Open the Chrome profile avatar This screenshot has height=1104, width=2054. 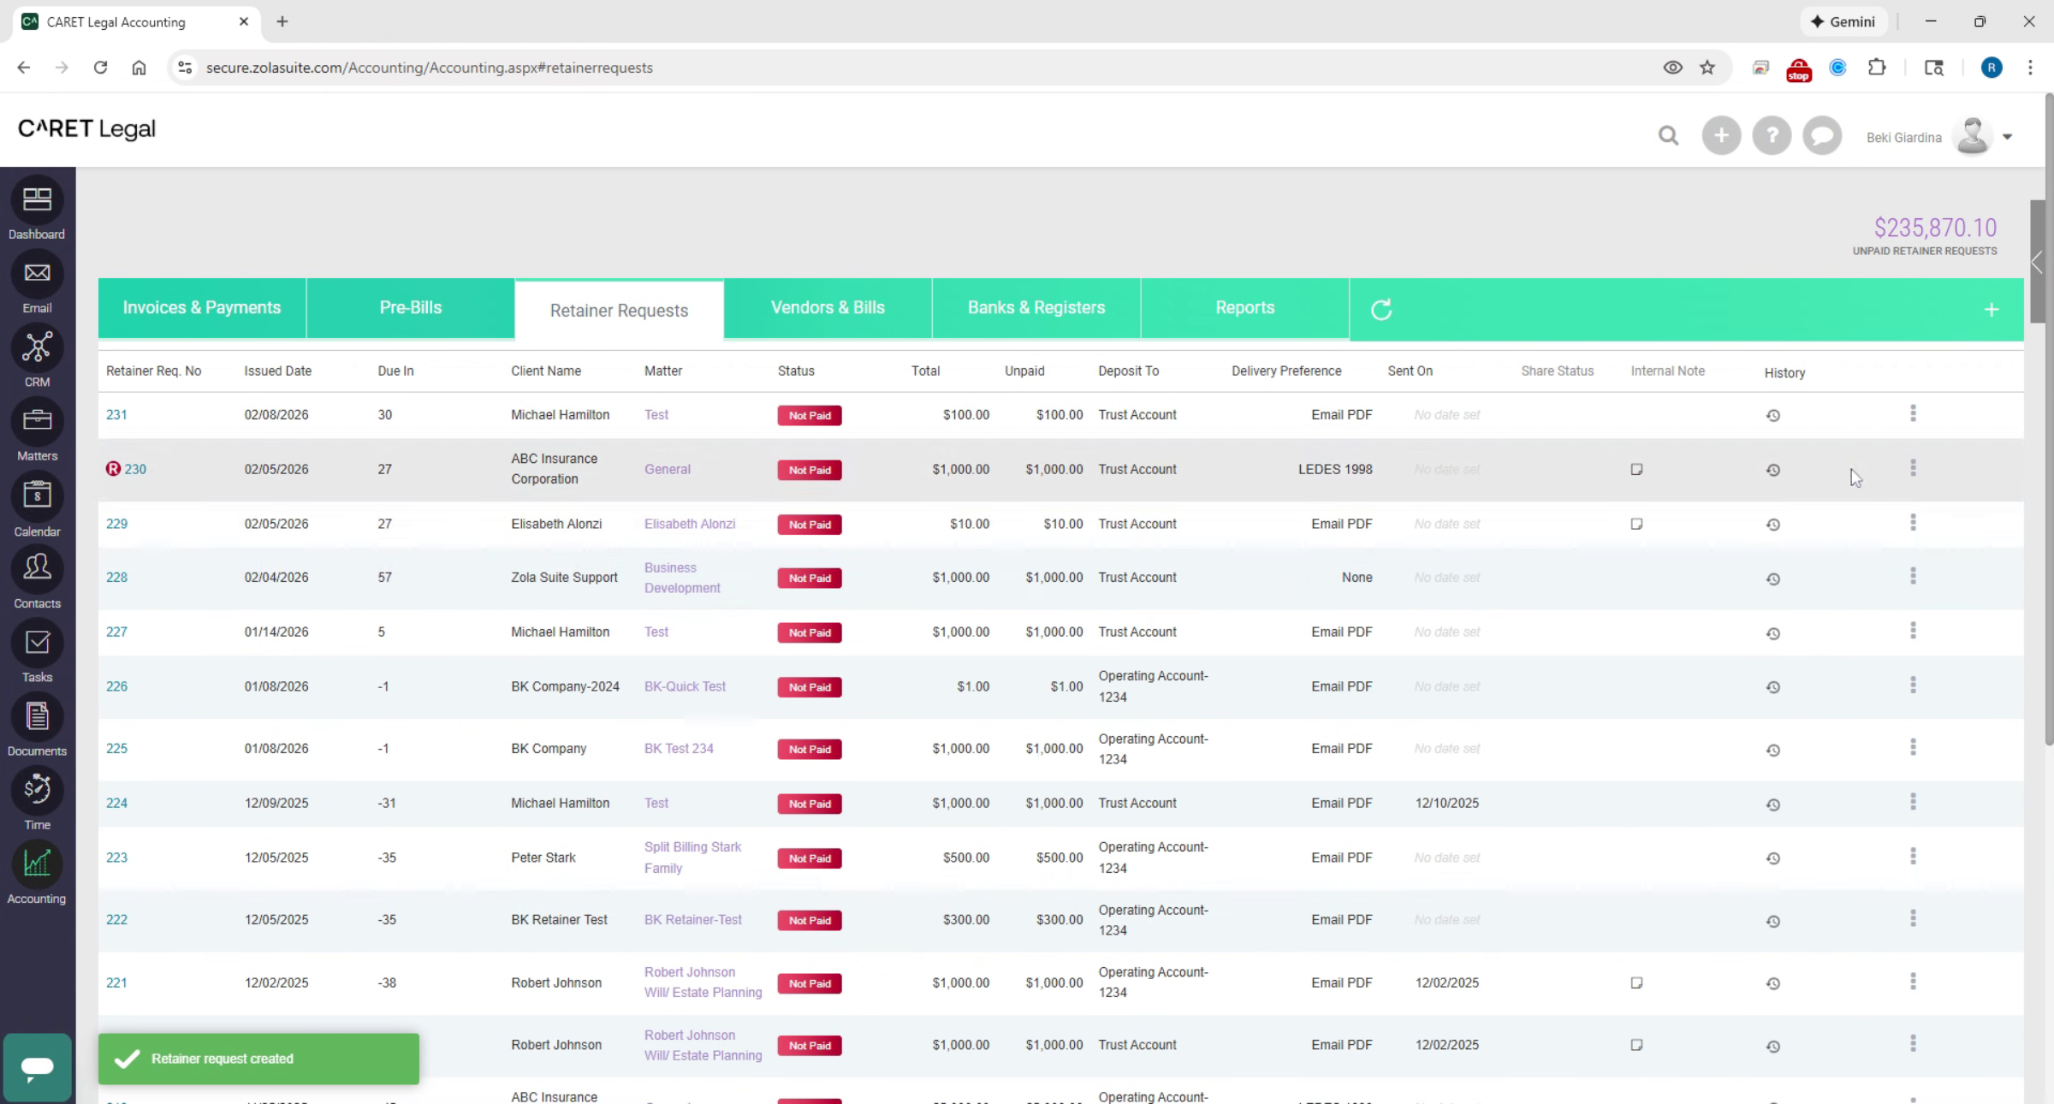(1992, 68)
